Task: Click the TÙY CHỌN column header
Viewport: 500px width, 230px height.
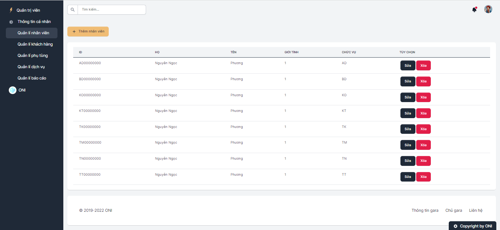Action: pyautogui.click(x=407, y=52)
